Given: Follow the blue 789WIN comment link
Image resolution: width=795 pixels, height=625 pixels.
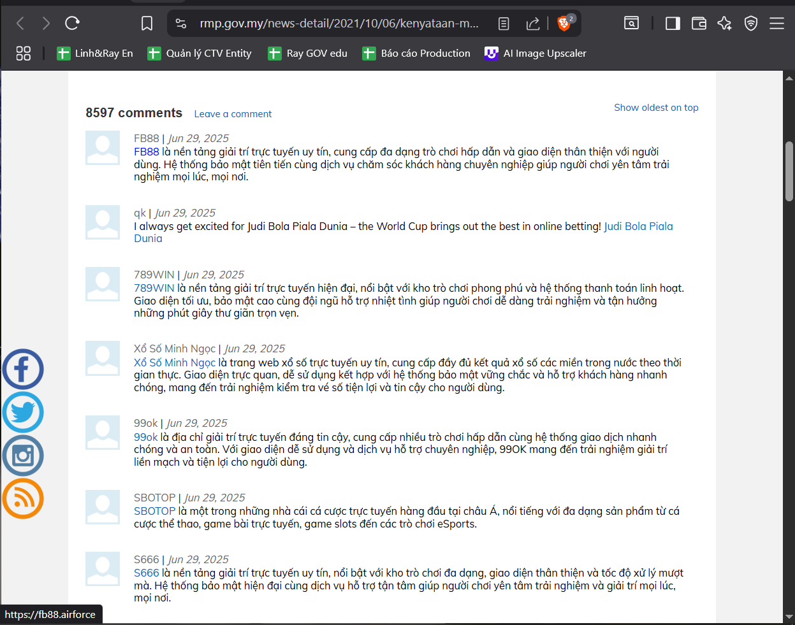Looking at the screenshot, I should [154, 288].
